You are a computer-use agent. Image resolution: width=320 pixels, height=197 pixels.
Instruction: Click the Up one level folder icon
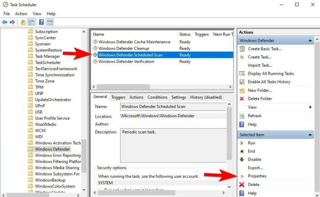[x=23, y=22]
